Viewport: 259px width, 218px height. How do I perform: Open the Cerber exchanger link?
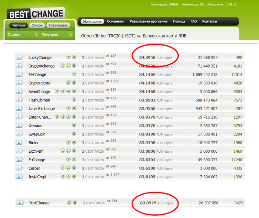34,168
